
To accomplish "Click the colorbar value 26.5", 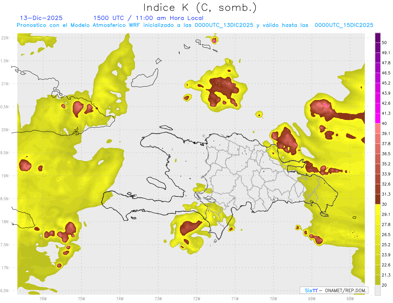I will (386, 235).
